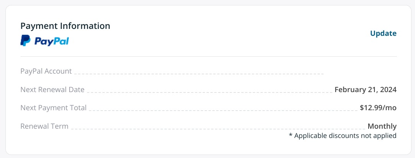The height and width of the screenshot is (158, 415).
Task: Click the Next Payment Total label
Action: click(x=53, y=108)
